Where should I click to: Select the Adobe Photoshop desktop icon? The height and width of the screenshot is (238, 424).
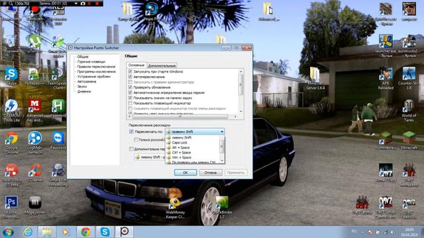tap(12, 208)
